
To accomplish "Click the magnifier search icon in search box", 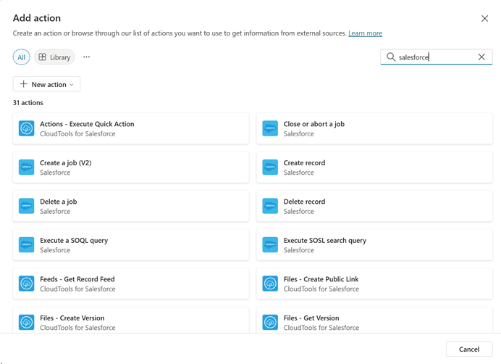I will pos(391,57).
